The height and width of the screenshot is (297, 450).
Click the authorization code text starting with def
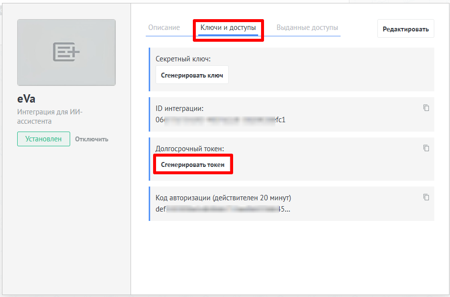pos(222,209)
